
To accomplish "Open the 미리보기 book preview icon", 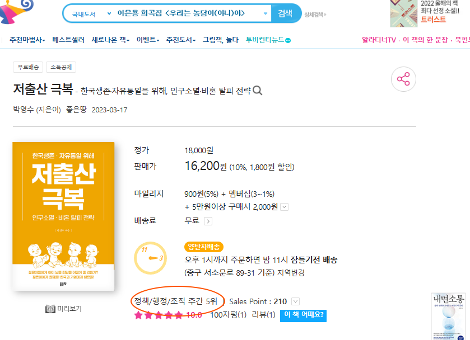I will (50, 309).
